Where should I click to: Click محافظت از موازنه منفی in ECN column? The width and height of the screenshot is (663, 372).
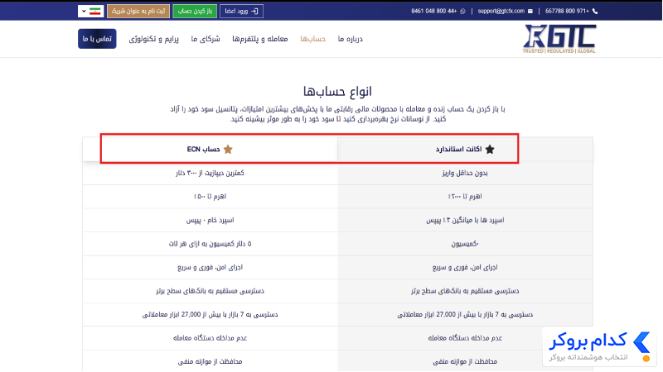click(x=211, y=361)
